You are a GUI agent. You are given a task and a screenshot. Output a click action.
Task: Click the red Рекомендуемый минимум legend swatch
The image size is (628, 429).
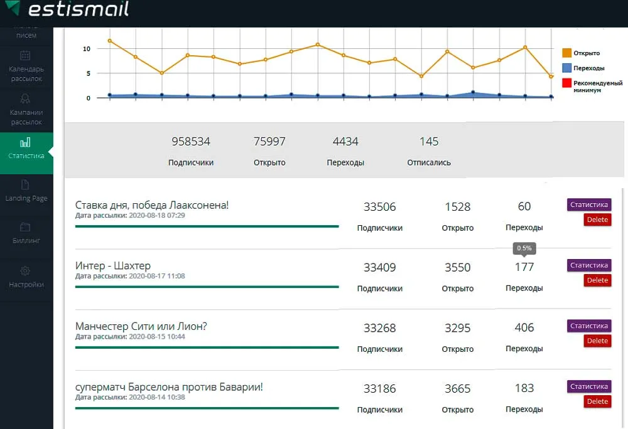click(566, 83)
